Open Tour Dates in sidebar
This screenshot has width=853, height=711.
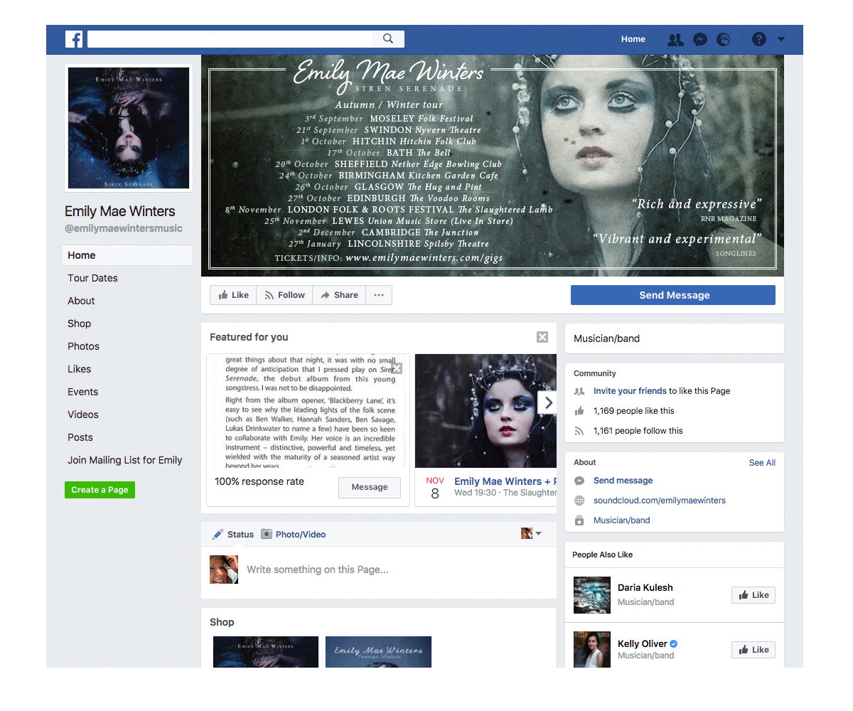(x=93, y=278)
